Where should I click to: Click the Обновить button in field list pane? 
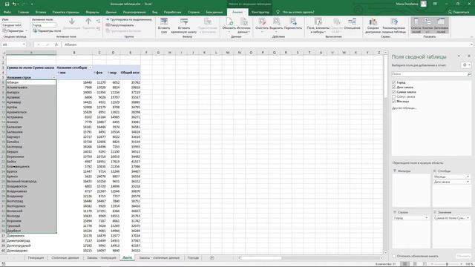point(463,256)
